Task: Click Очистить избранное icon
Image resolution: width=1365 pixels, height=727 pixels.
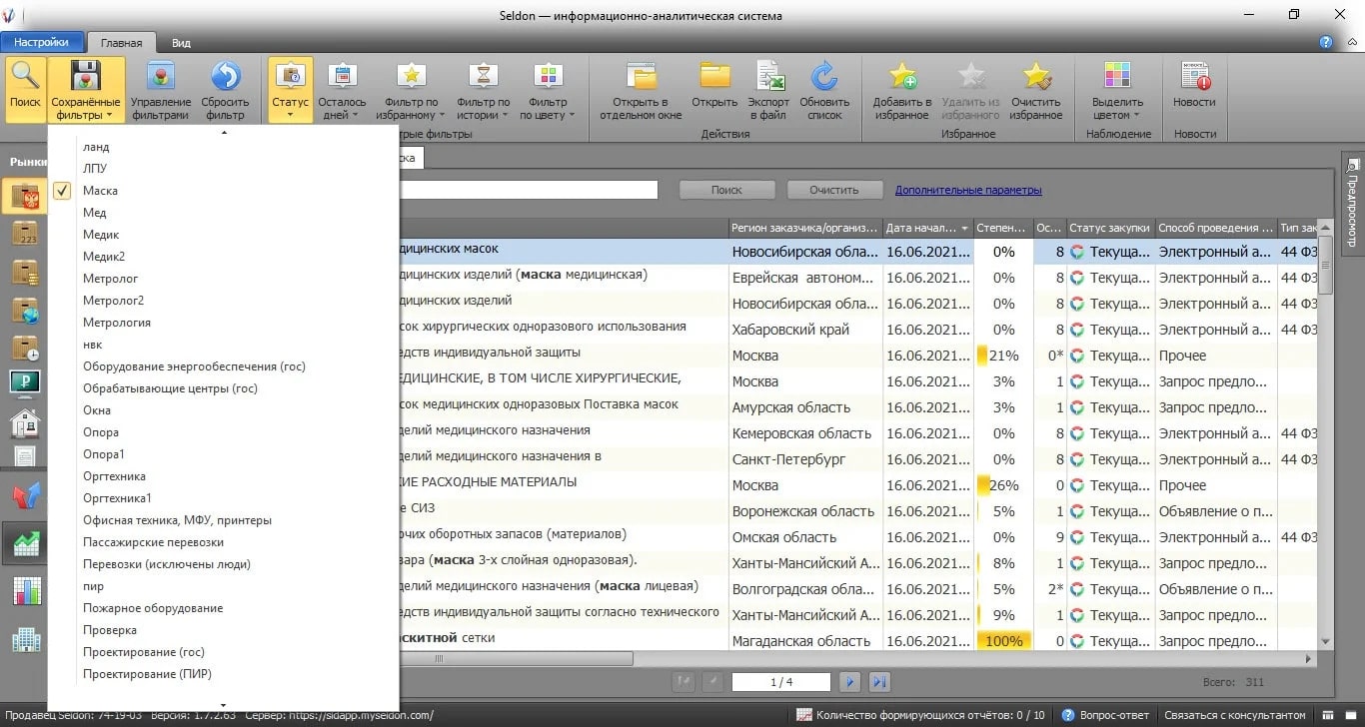Action: [1035, 77]
